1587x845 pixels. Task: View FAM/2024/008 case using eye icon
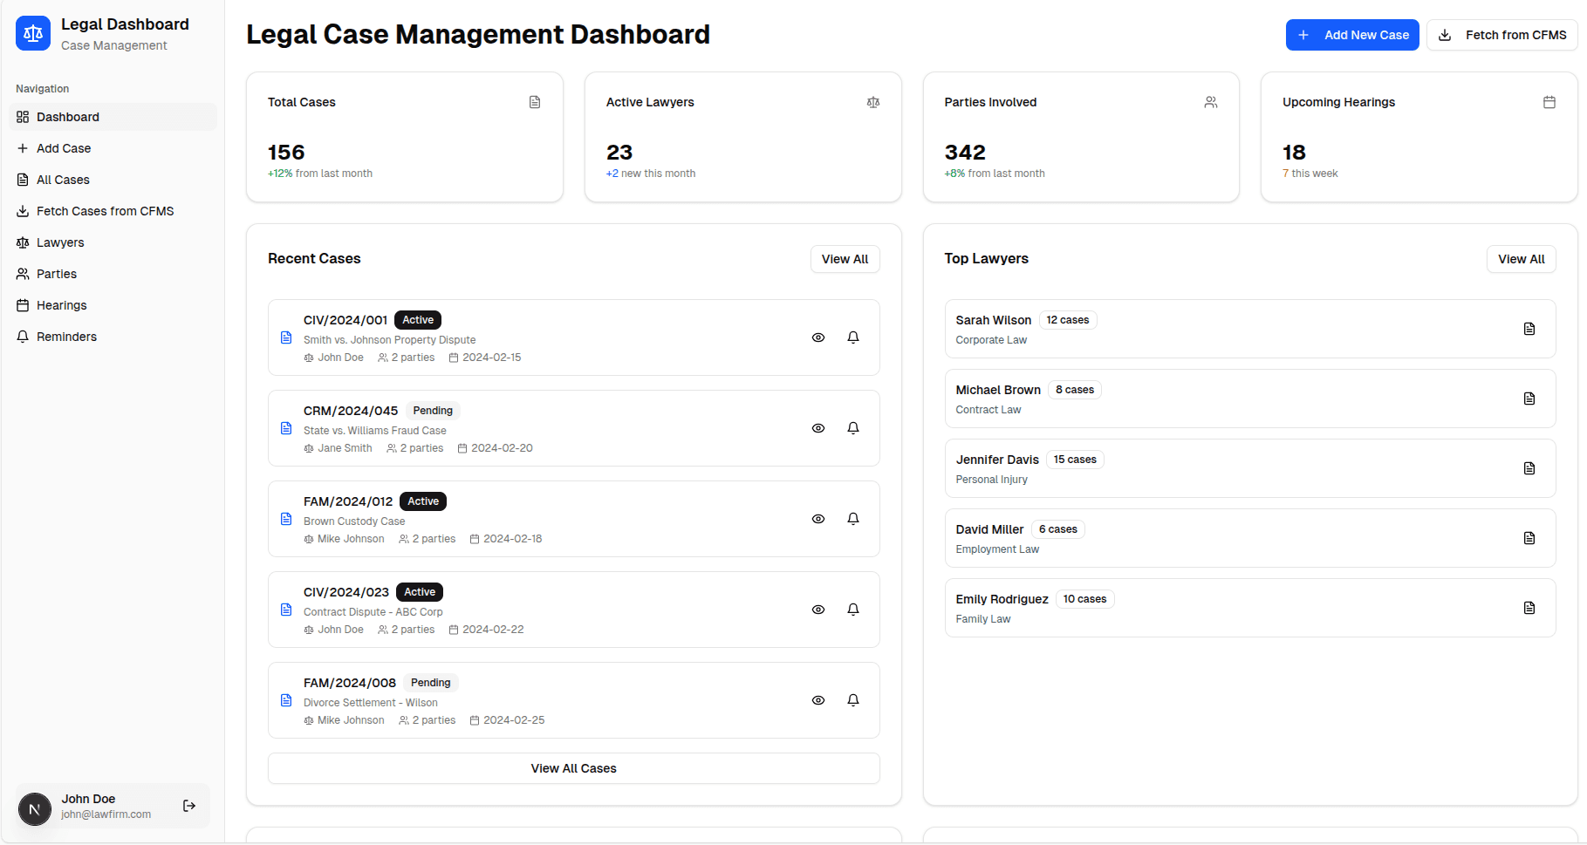click(x=818, y=700)
